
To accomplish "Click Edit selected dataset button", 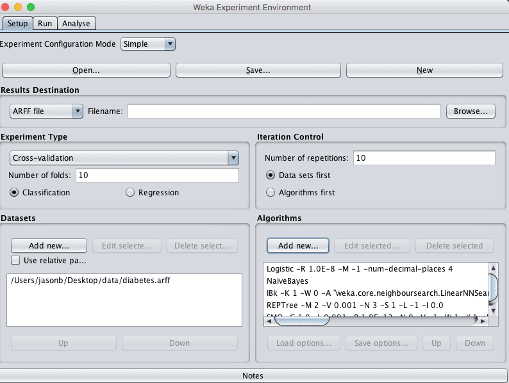I will [127, 245].
